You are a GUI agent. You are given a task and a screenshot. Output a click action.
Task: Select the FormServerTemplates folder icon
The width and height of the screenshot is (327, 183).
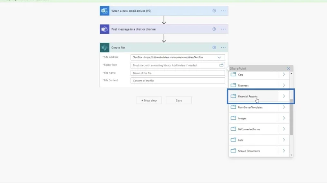click(x=233, y=107)
